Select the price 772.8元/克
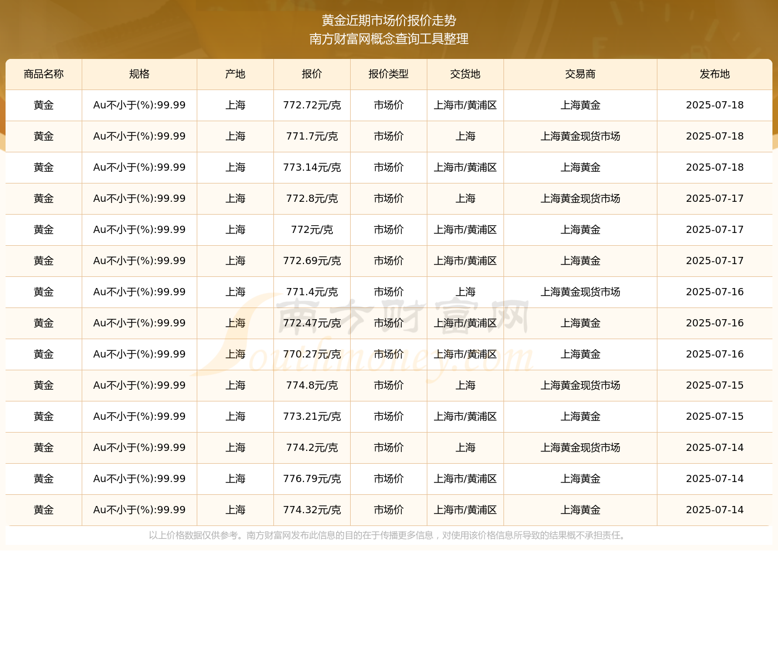 click(x=312, y=198)
